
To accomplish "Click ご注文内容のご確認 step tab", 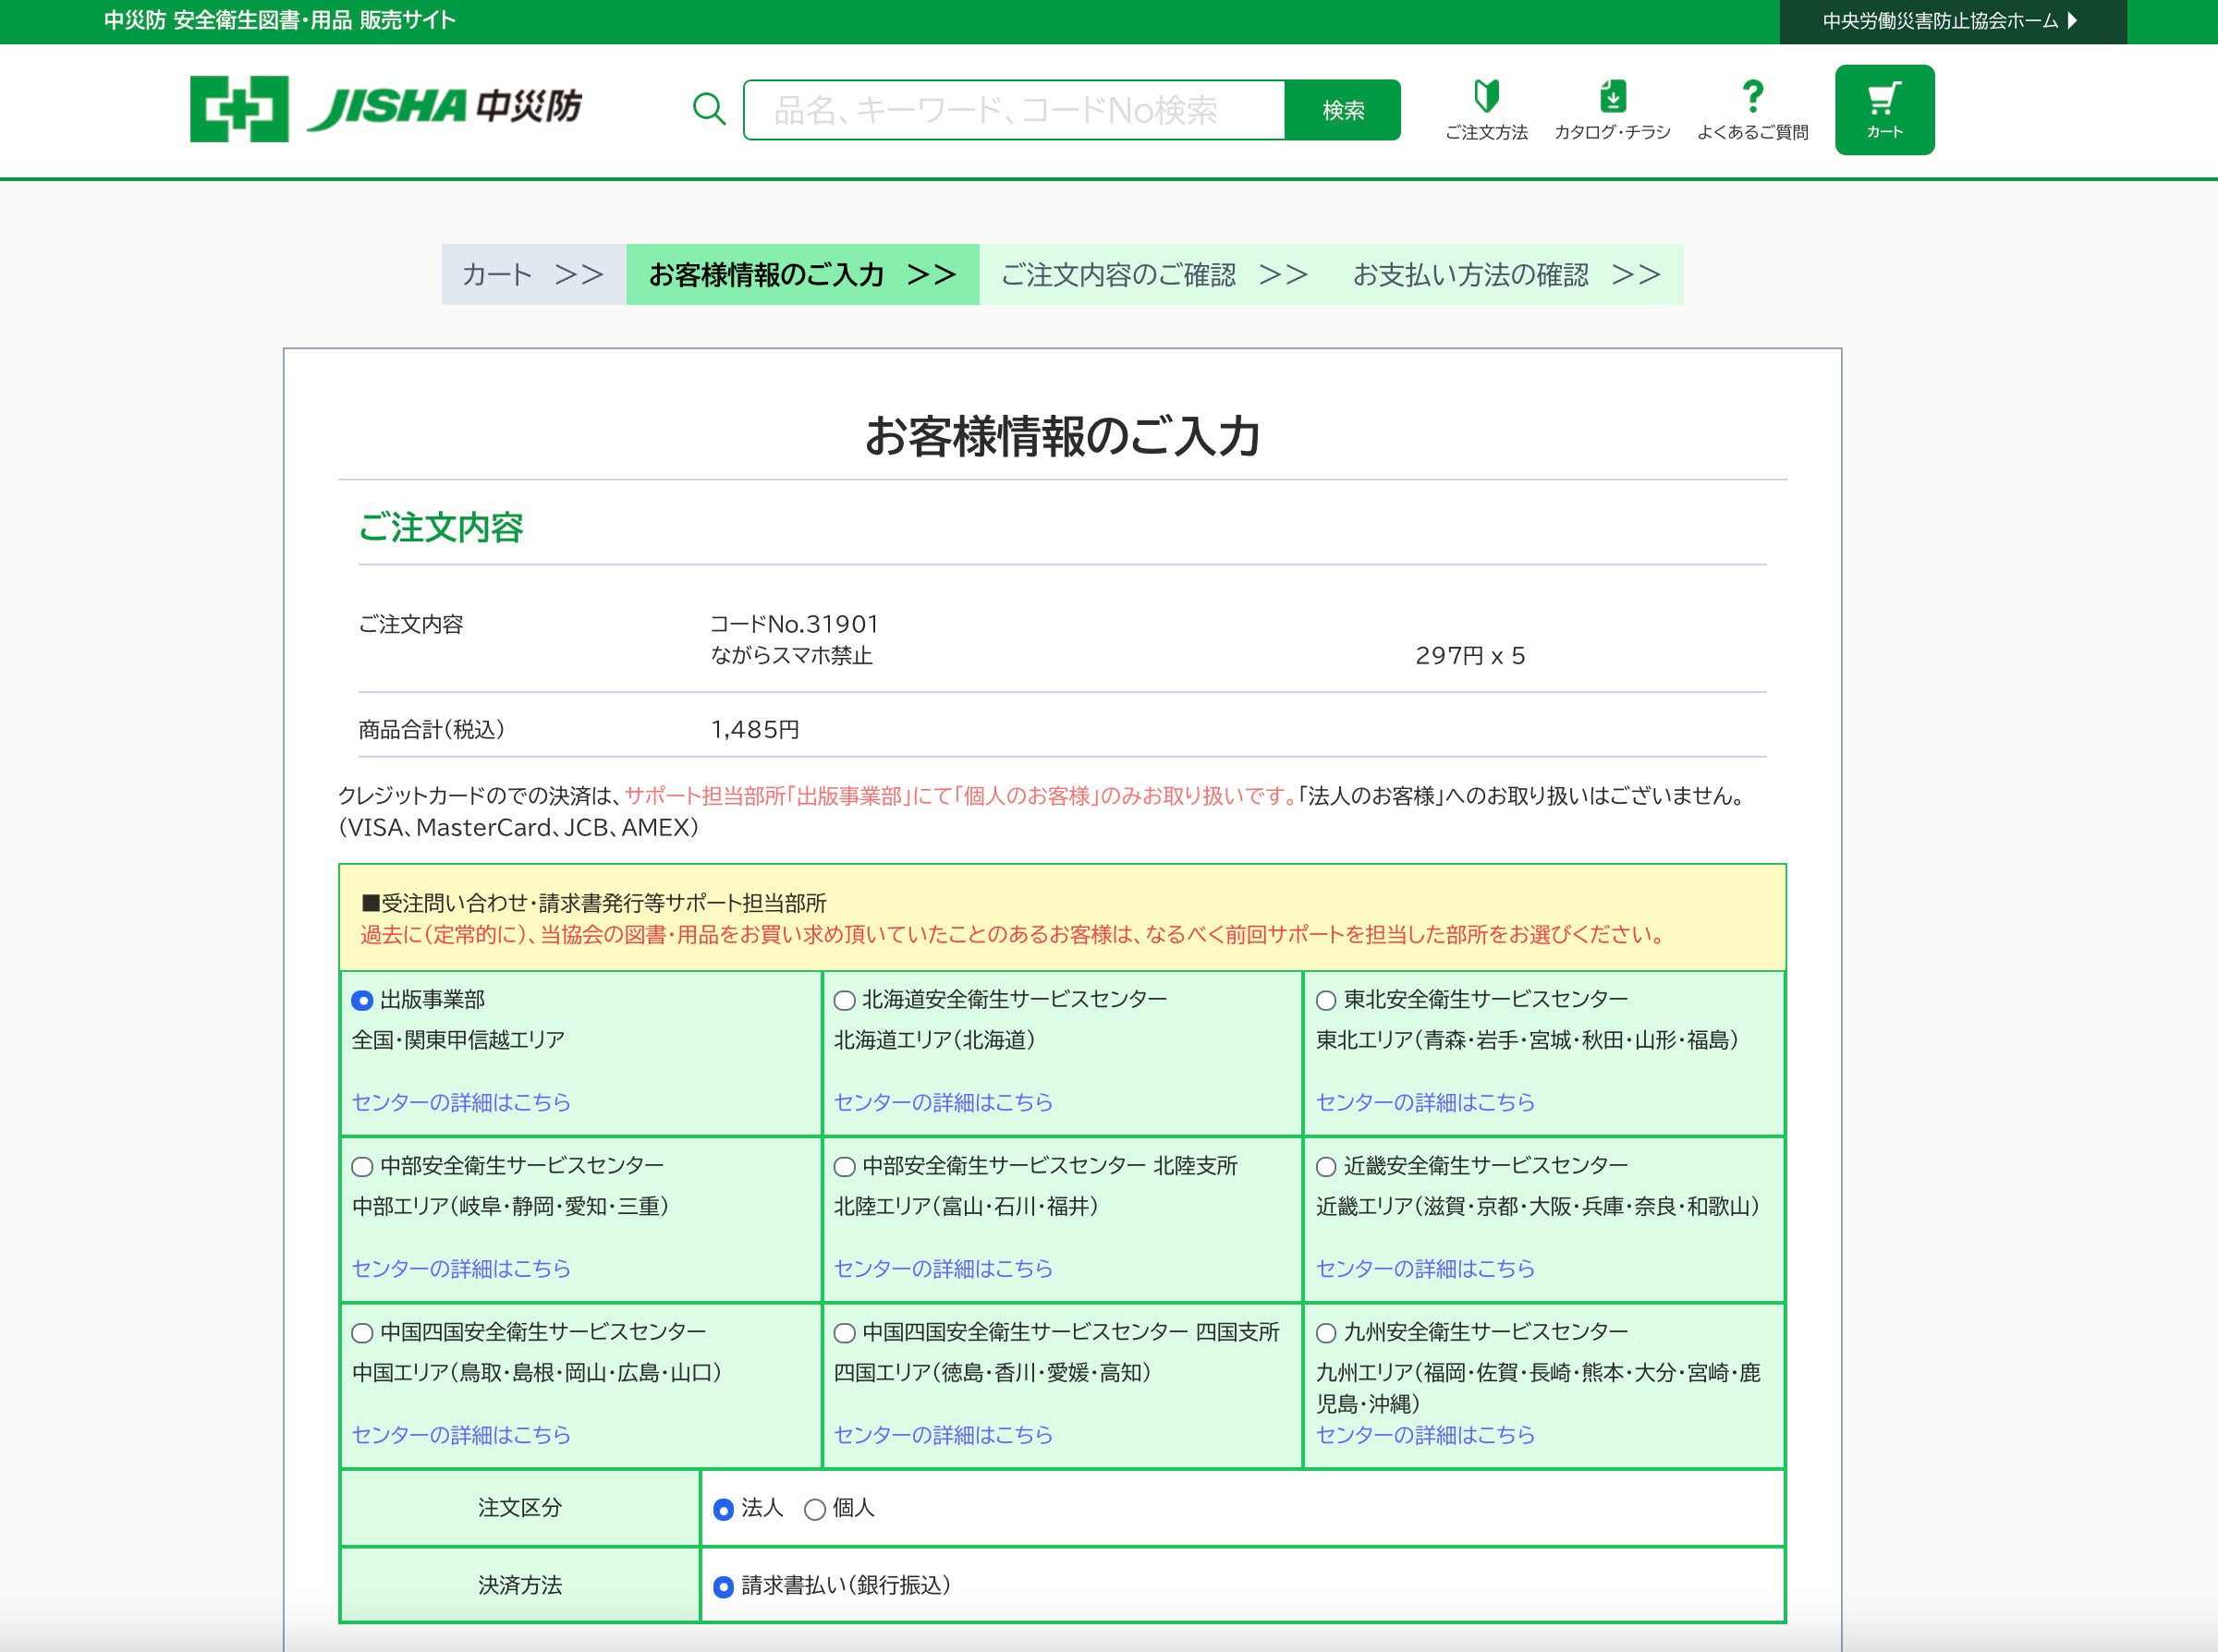I will 1153,274.
